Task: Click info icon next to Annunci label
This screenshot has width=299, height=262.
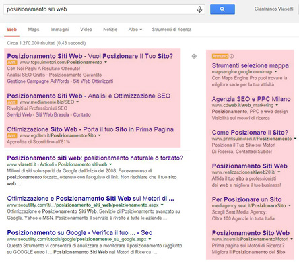Action: (232, 56)
